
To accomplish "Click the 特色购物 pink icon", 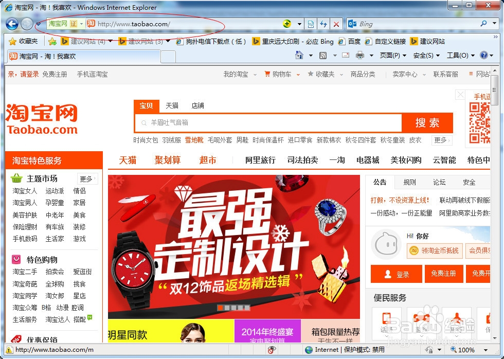I will (x=16, y=259).
